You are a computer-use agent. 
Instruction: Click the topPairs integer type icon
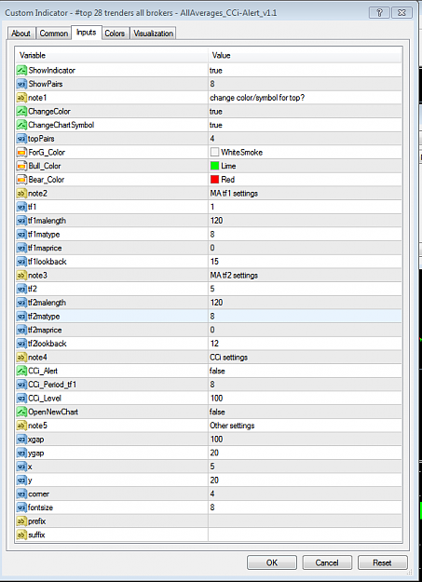click(x=21, y=139)
